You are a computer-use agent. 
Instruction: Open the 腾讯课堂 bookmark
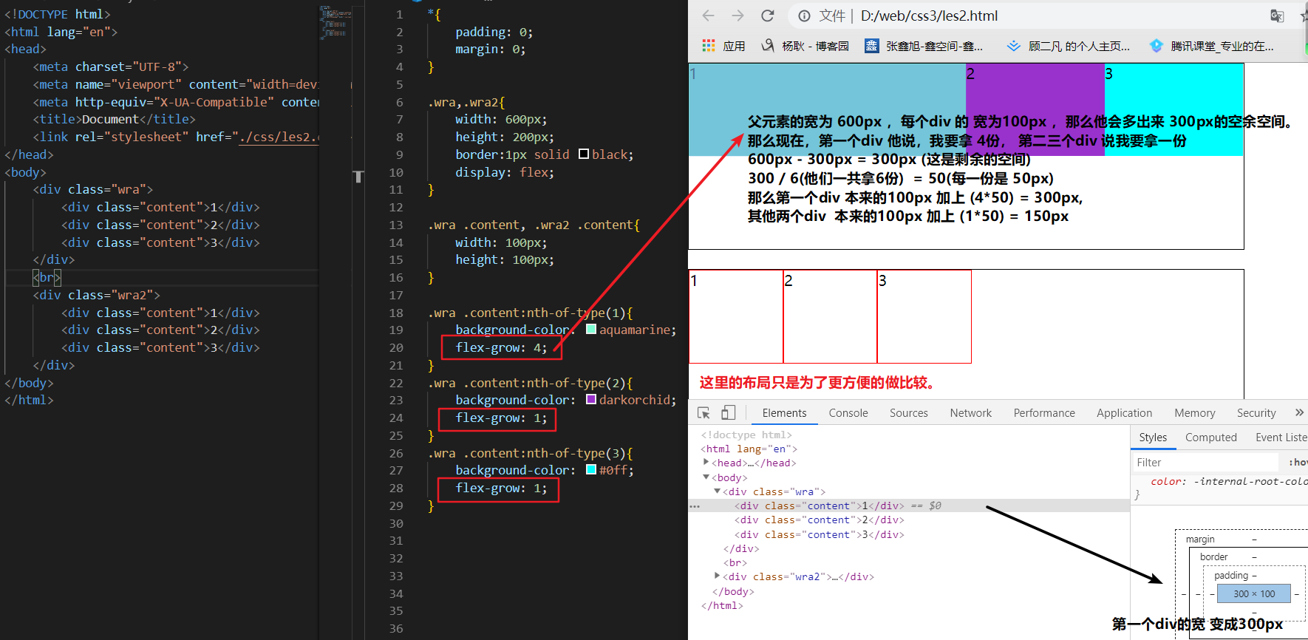click(x=1212, y=46)
